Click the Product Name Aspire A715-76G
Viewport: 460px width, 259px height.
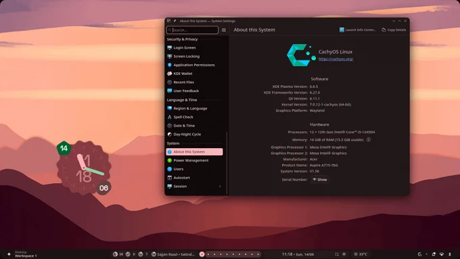point(323,165)
